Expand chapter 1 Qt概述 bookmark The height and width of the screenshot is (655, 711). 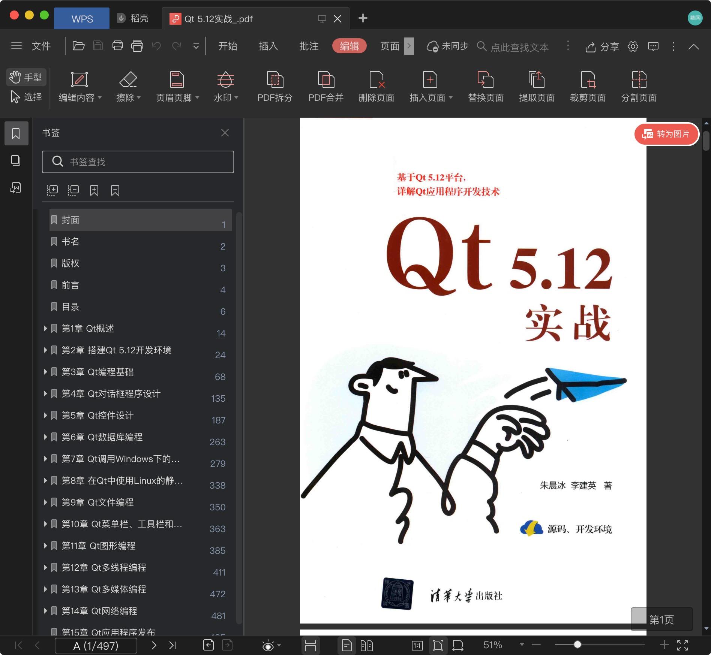(45, 328)
